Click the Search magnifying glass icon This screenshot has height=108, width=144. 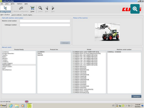tap(40, 8)
